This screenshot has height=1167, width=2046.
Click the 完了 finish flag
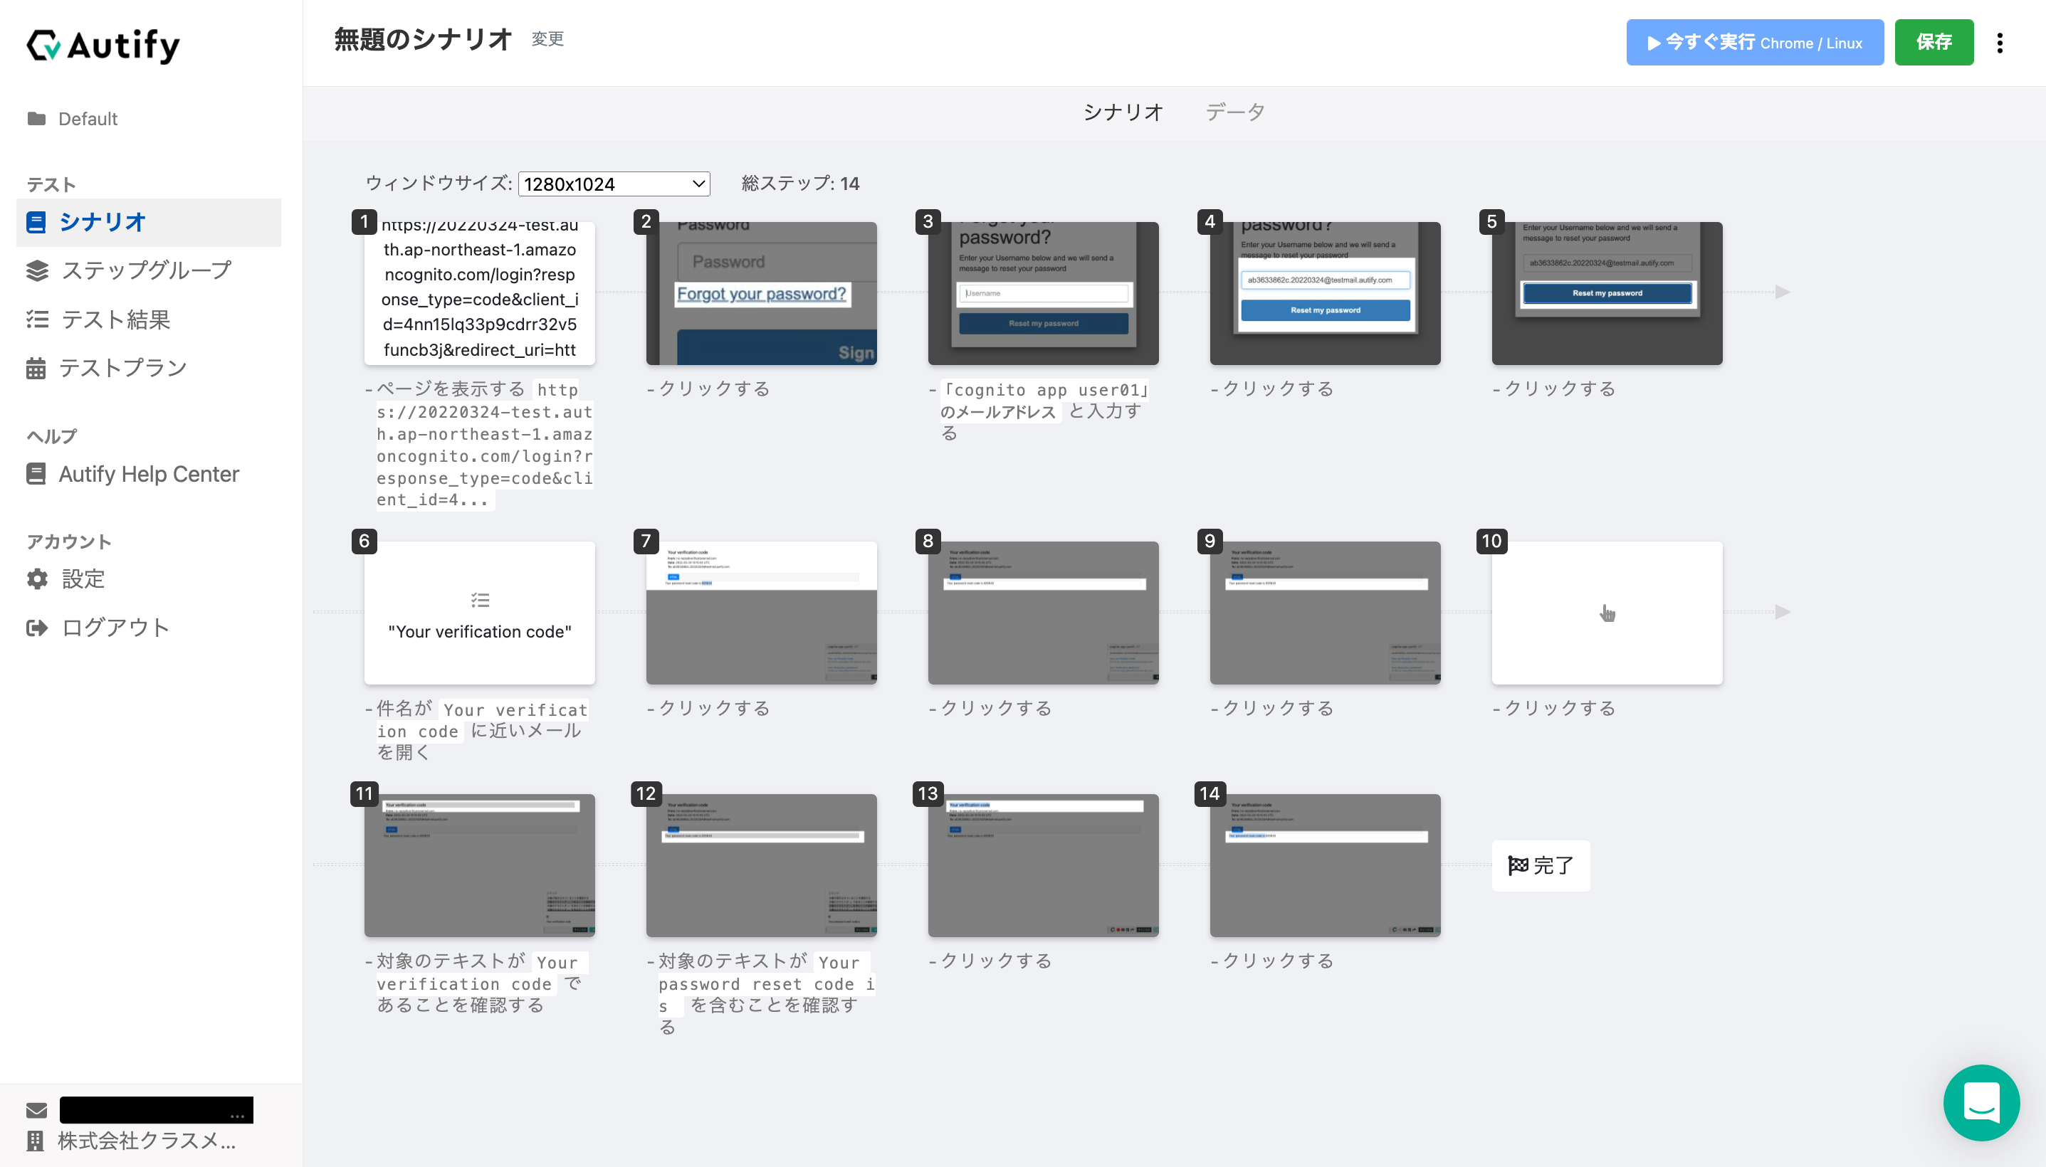tap(1540, 865)
